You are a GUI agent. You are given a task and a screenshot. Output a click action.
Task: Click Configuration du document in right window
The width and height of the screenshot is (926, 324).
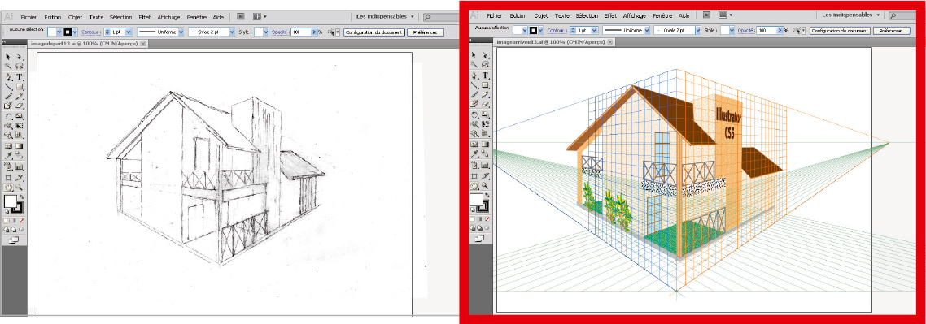point(841,30)
